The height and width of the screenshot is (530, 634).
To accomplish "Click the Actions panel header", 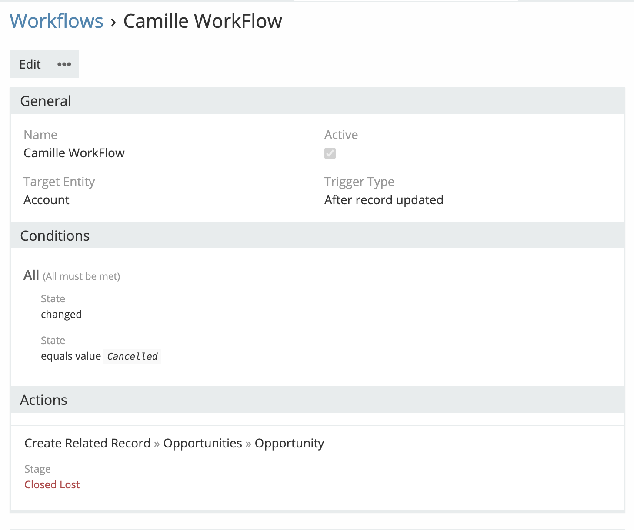I will point(43,400).
